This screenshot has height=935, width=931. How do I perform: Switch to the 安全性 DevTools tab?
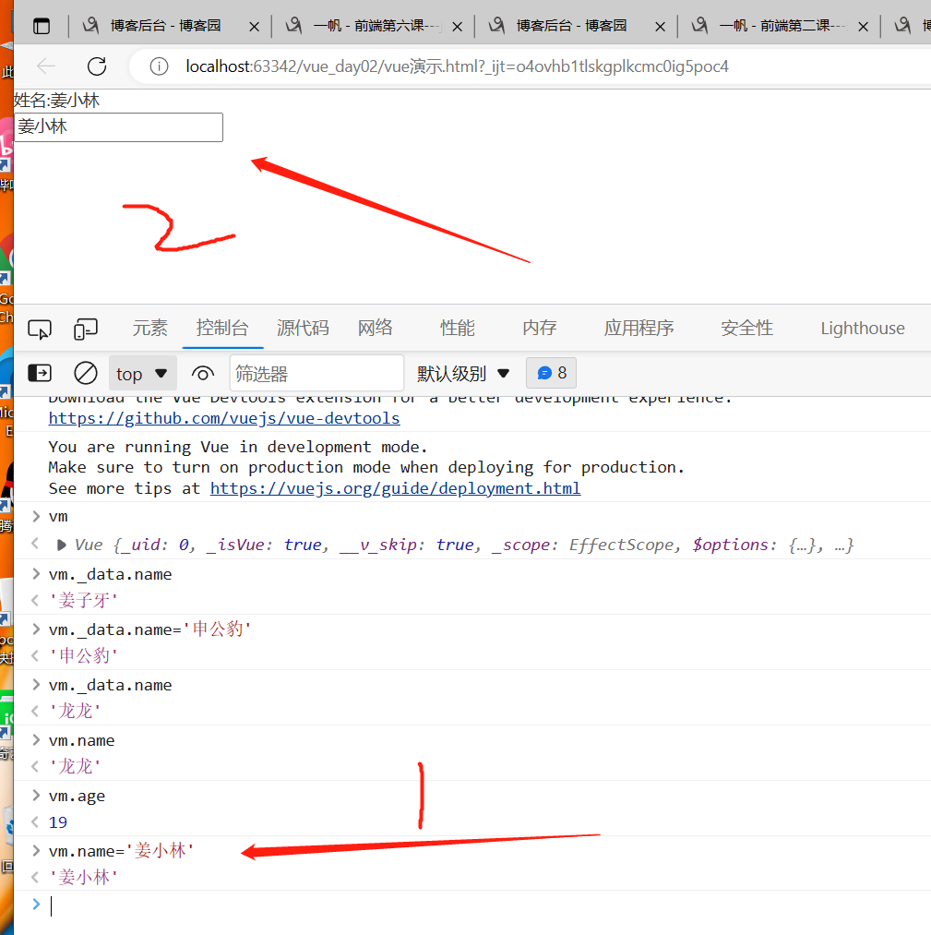746,328
